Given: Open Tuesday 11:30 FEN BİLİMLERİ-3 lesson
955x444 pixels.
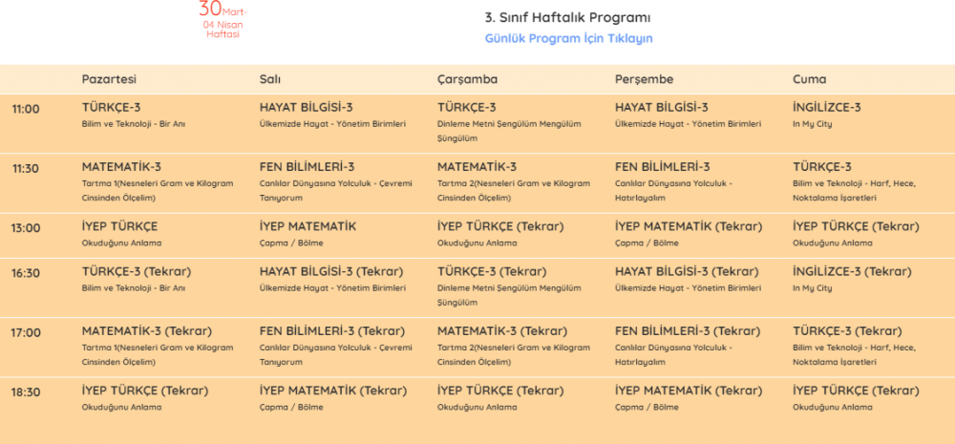Looking at the screenshot, I should (x=307, y=167).
